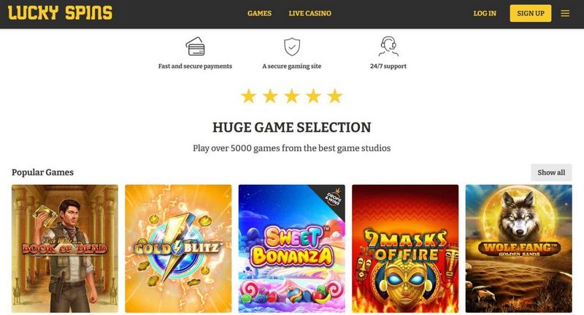Click the 24/7 support label
584x315 pixels.
coord(388,66)
